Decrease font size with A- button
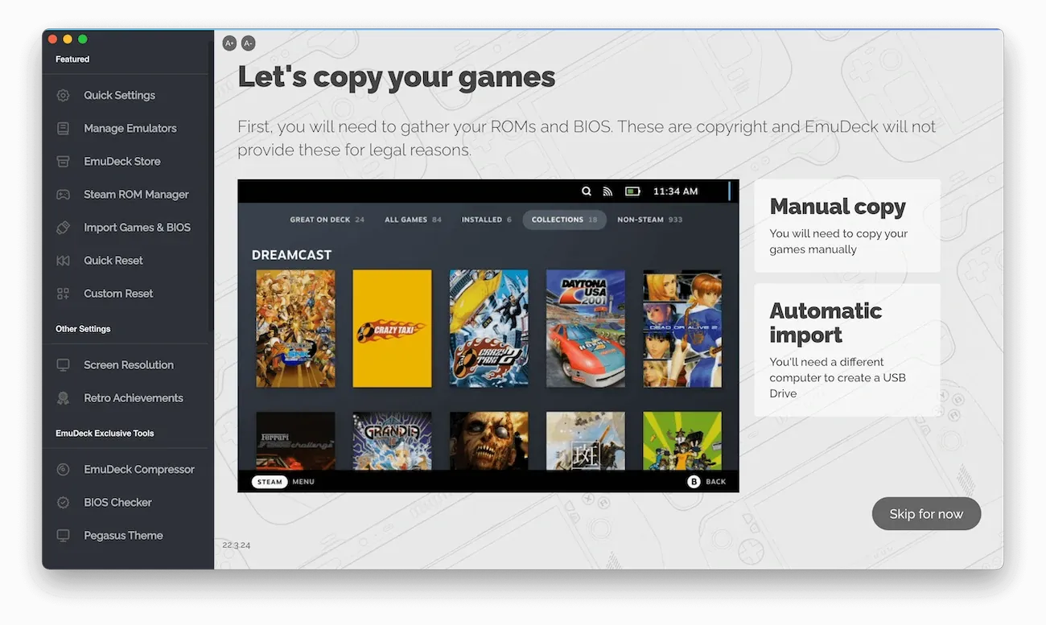Image resolution: width=1046 pixels, height=625 pixels. (x=248, y=43)
